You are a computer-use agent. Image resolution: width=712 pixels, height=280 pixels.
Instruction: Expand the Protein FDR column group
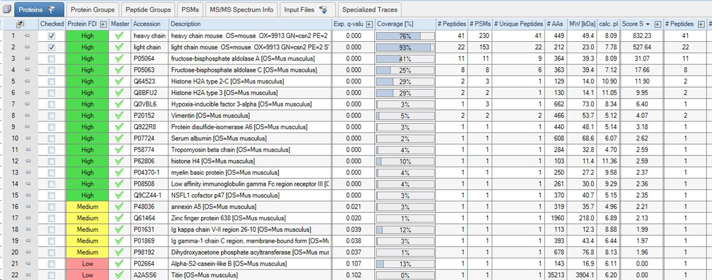click(x=104, y=24)
